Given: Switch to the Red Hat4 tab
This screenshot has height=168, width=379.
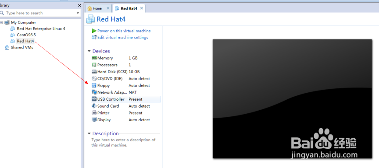Looking at the screenshot, I should click(x=129, y=8).
